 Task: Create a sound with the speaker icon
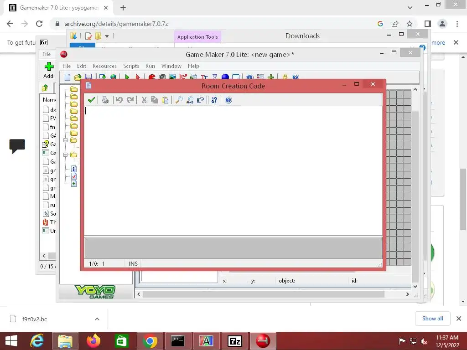pyautogui.click(x=162, y=77)
